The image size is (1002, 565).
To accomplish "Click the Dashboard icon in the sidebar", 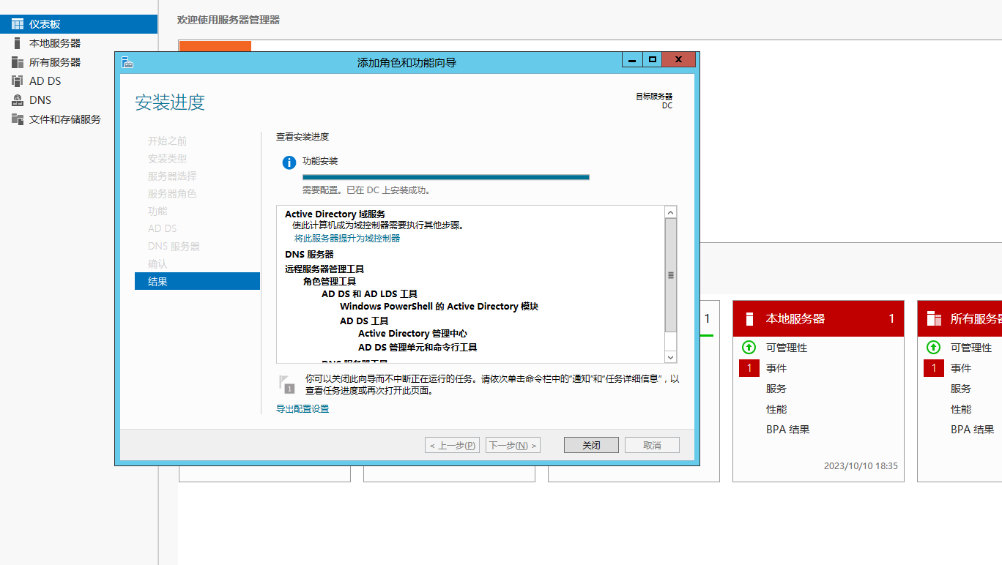I will (x=18, y=24).
